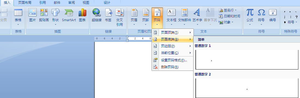Expand the dropdown arrow under 表格
This screenshot has width=300, height=98.
click(18, 24)
